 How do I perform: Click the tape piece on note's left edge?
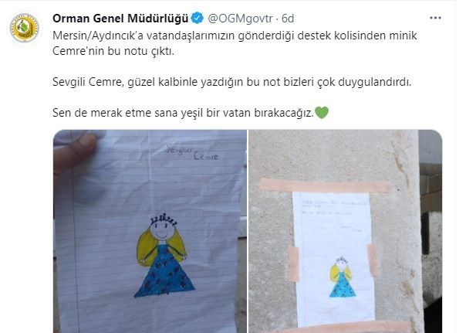(x=293, y=263)
